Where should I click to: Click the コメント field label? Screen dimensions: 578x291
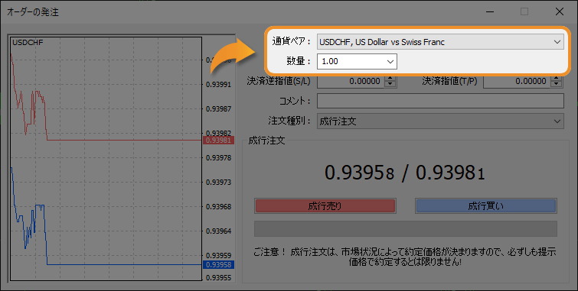tap(295, 101)
